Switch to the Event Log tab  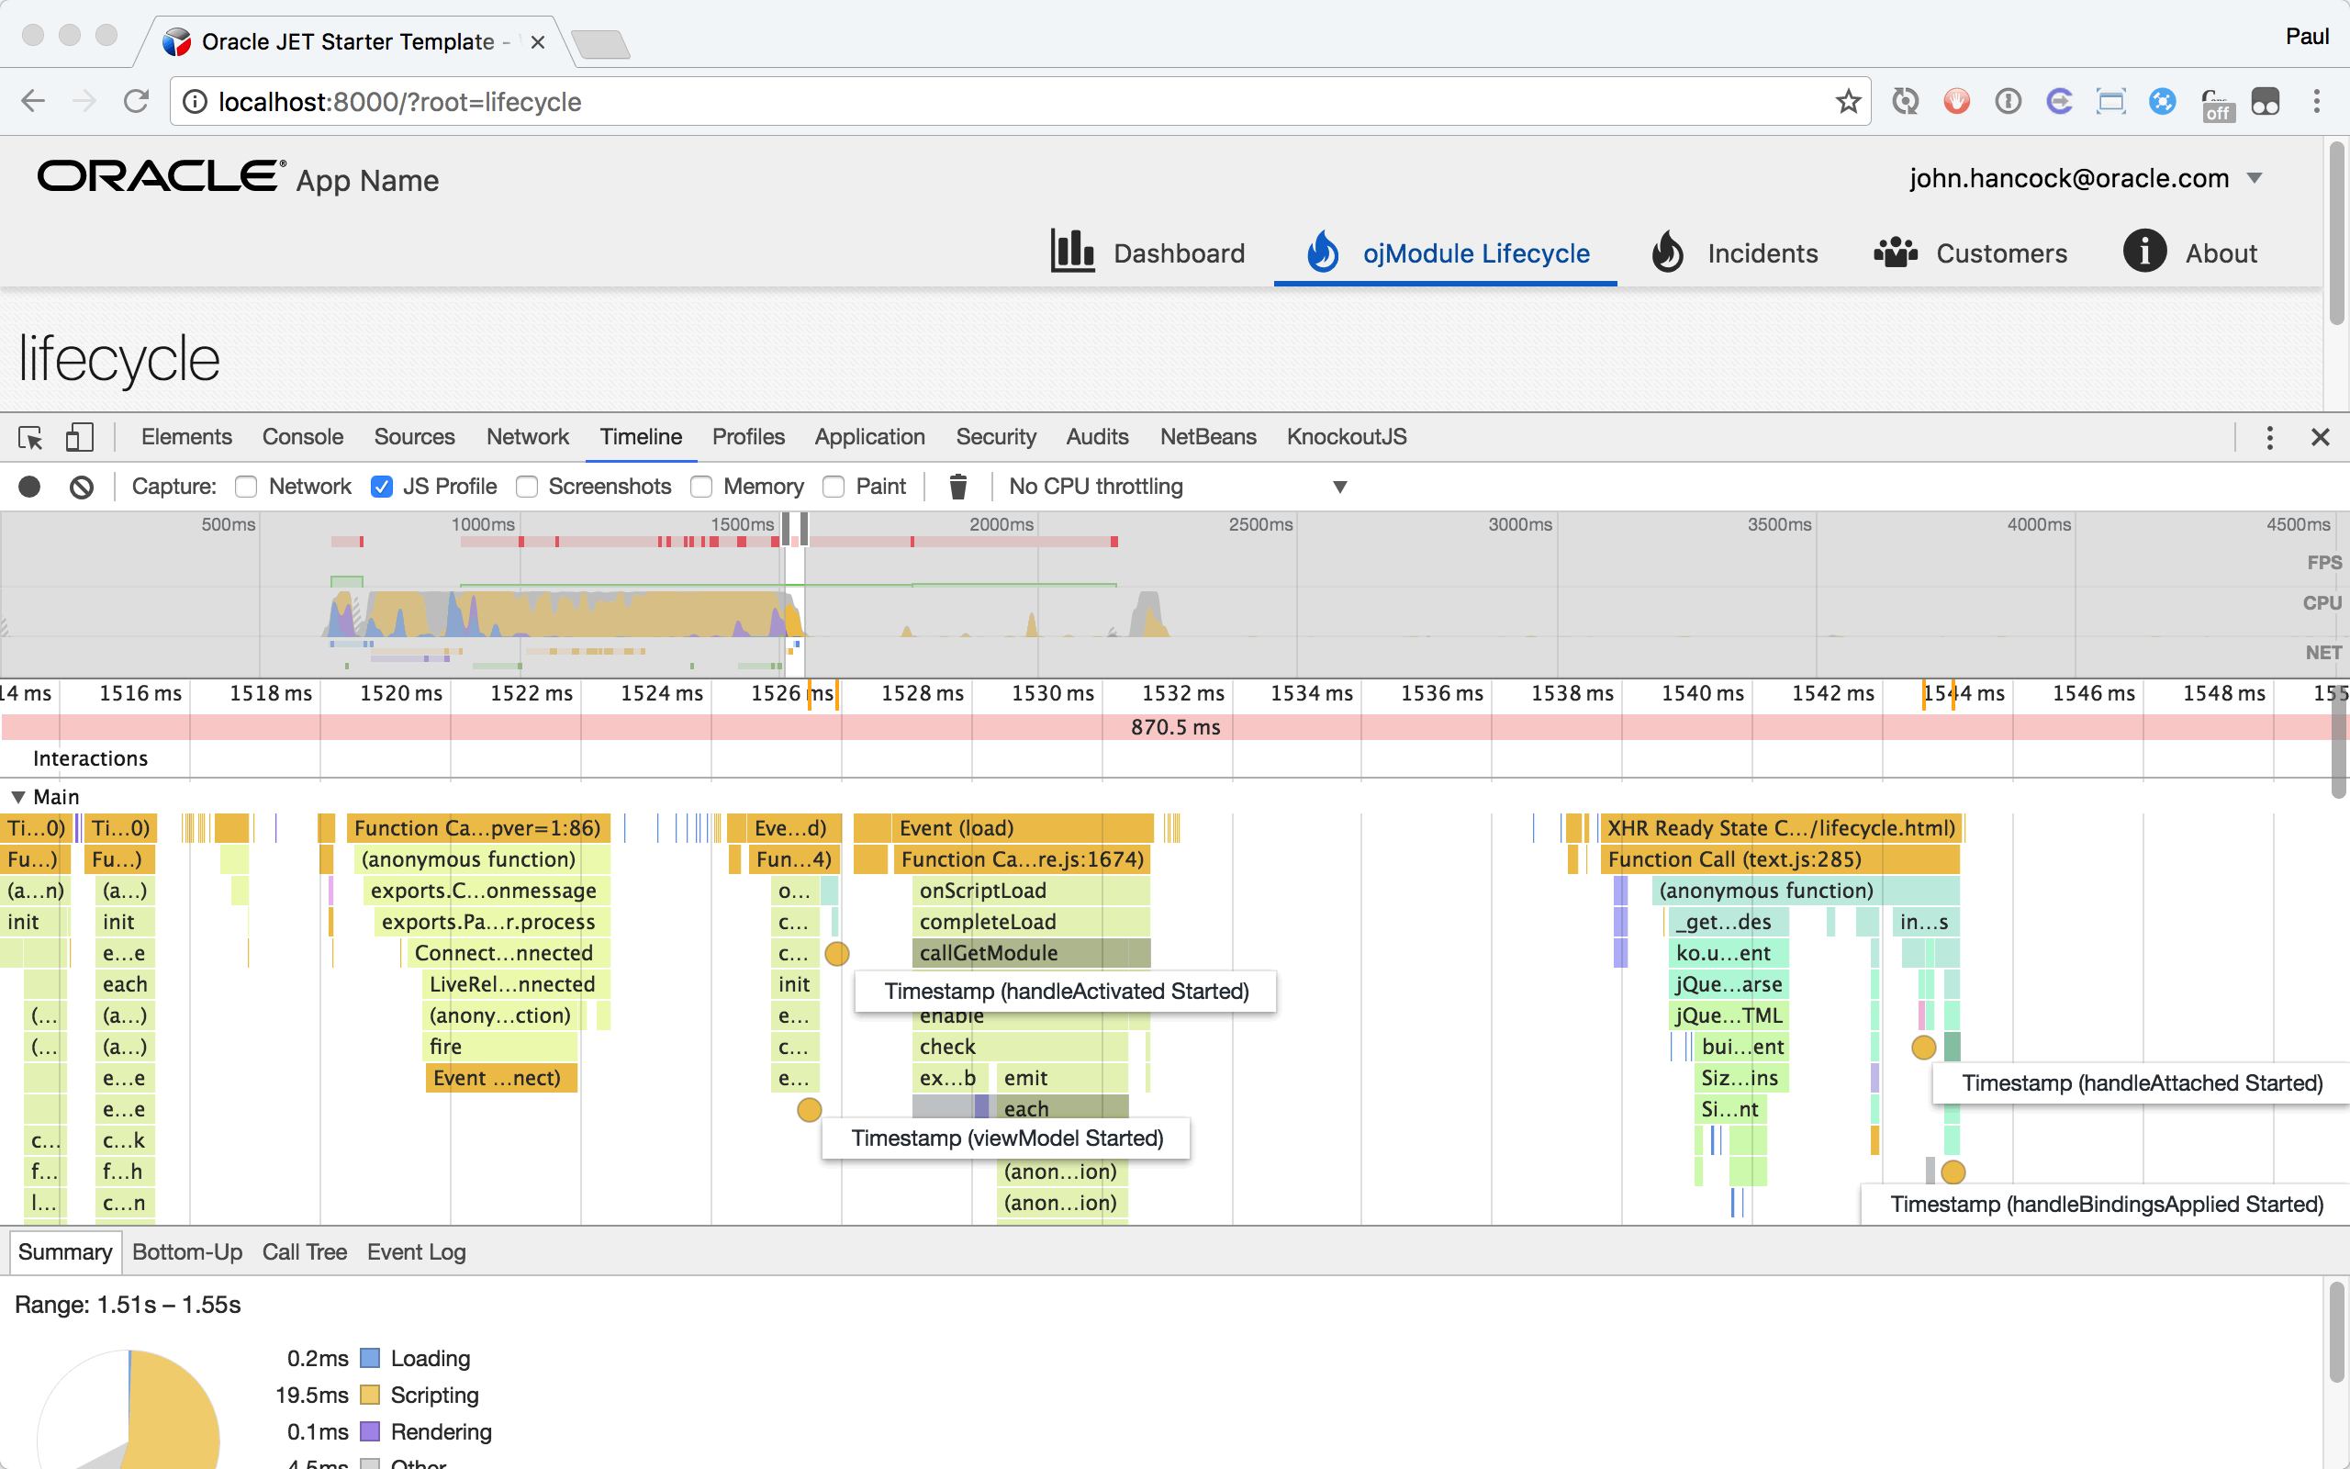point(416,1251)
